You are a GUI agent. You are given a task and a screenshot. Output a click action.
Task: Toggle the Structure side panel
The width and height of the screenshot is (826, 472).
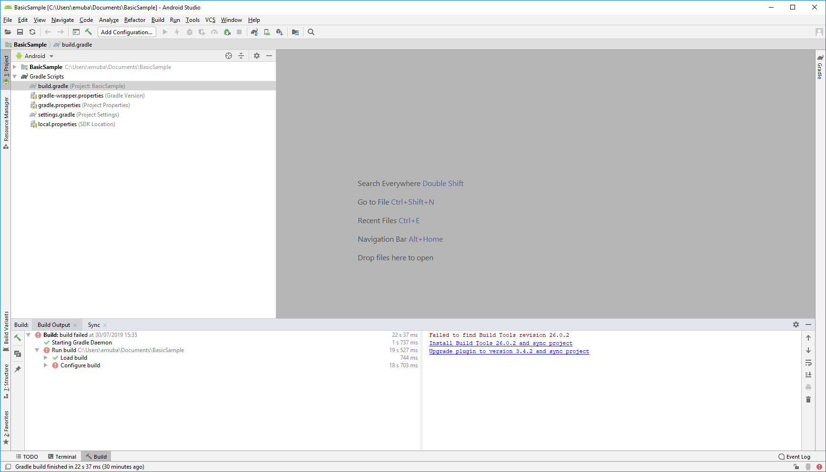coord(6,382)
